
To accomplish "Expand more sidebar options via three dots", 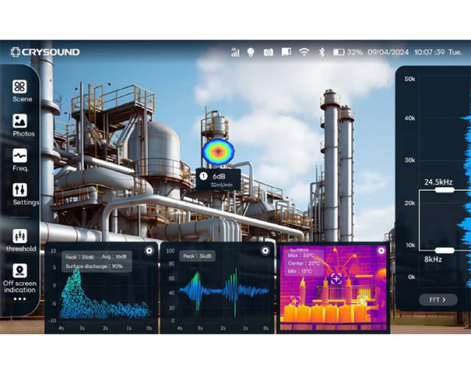I will tap(20, 299).
